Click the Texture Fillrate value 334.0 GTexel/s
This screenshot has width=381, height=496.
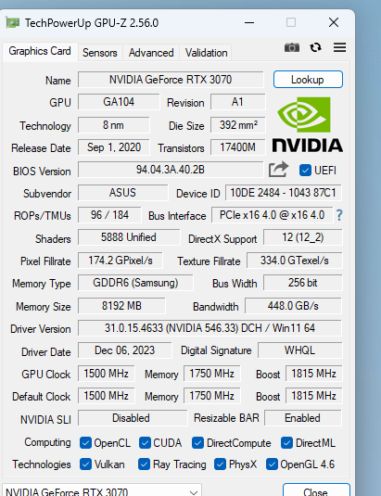click(295, 261)
